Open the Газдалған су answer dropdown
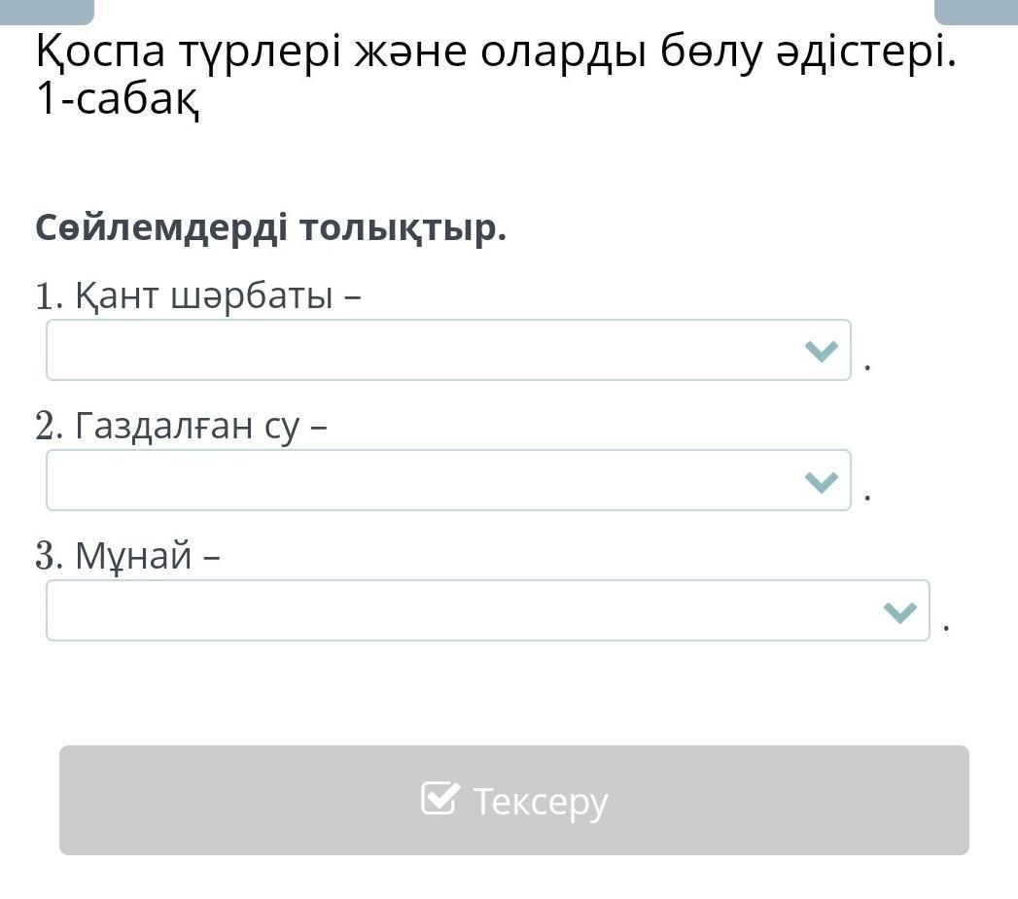1018x899 pixels. 447,480
